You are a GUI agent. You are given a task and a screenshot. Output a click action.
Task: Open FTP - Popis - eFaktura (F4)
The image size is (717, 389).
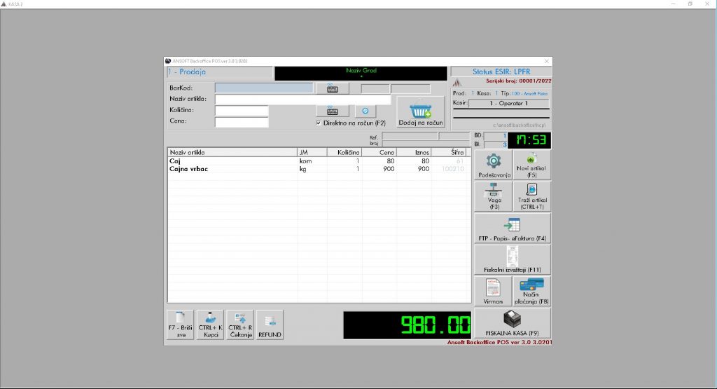click(512, 228)
